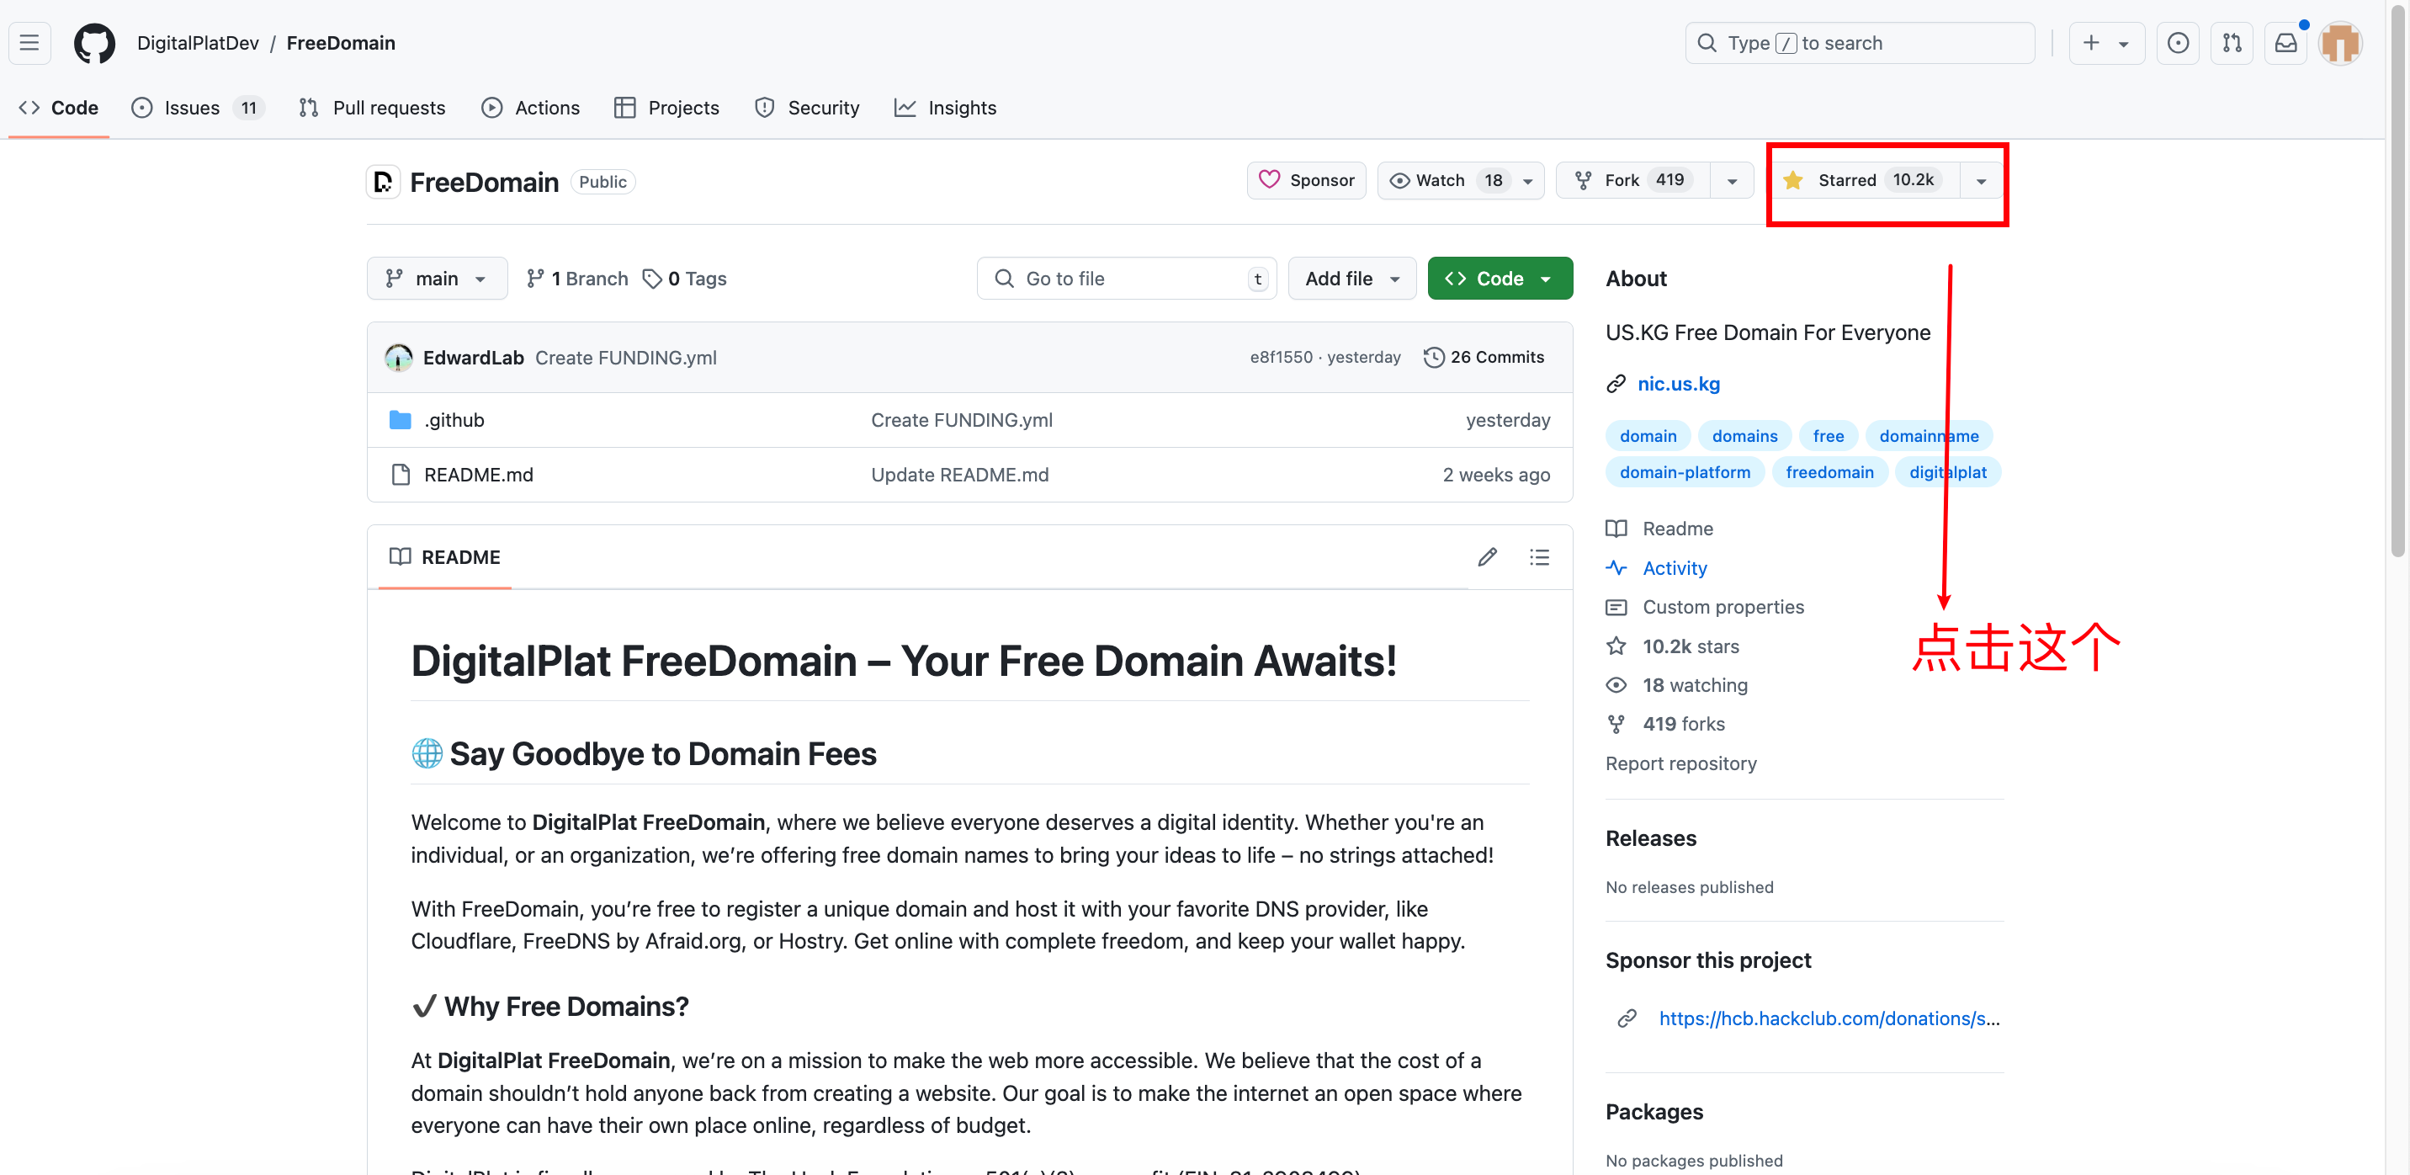Click the fork icon beside 419 forks
This screenshot has width=2410, height=1175.
[1616, 724]
